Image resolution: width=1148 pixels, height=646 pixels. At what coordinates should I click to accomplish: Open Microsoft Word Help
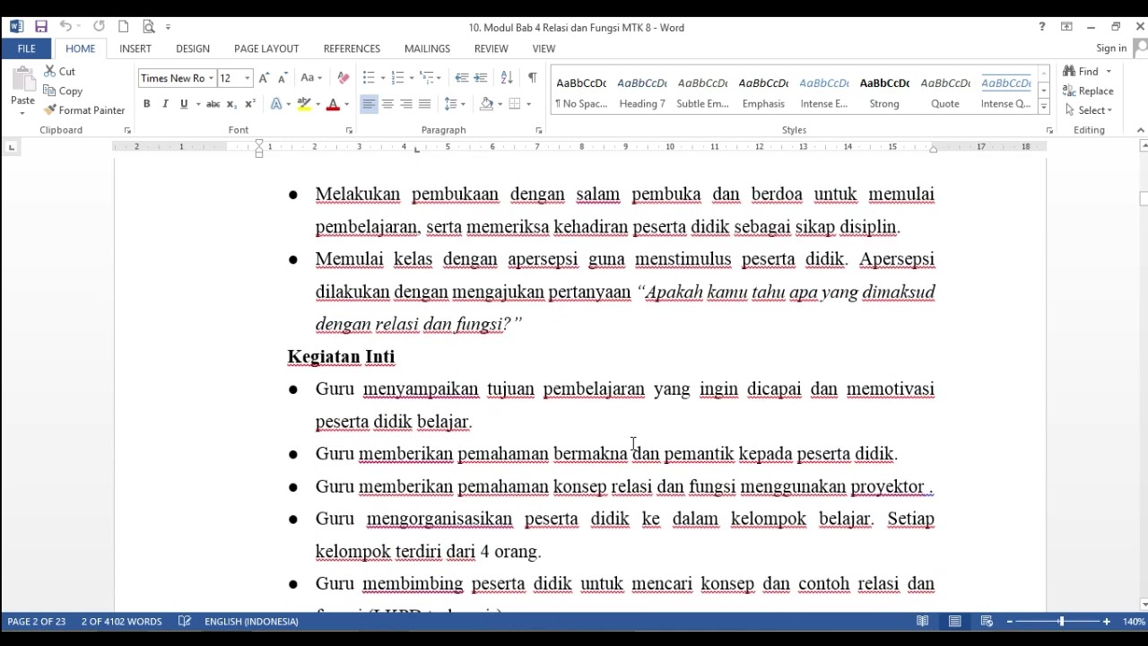1041,27
